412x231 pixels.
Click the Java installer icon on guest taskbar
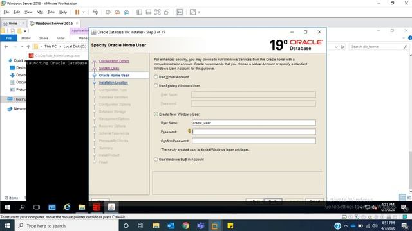pos(111,207)
